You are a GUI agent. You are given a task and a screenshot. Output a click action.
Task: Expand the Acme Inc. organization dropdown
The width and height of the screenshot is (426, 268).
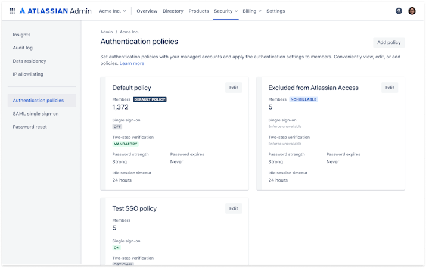pyautogui.click(x=112, y=11)
